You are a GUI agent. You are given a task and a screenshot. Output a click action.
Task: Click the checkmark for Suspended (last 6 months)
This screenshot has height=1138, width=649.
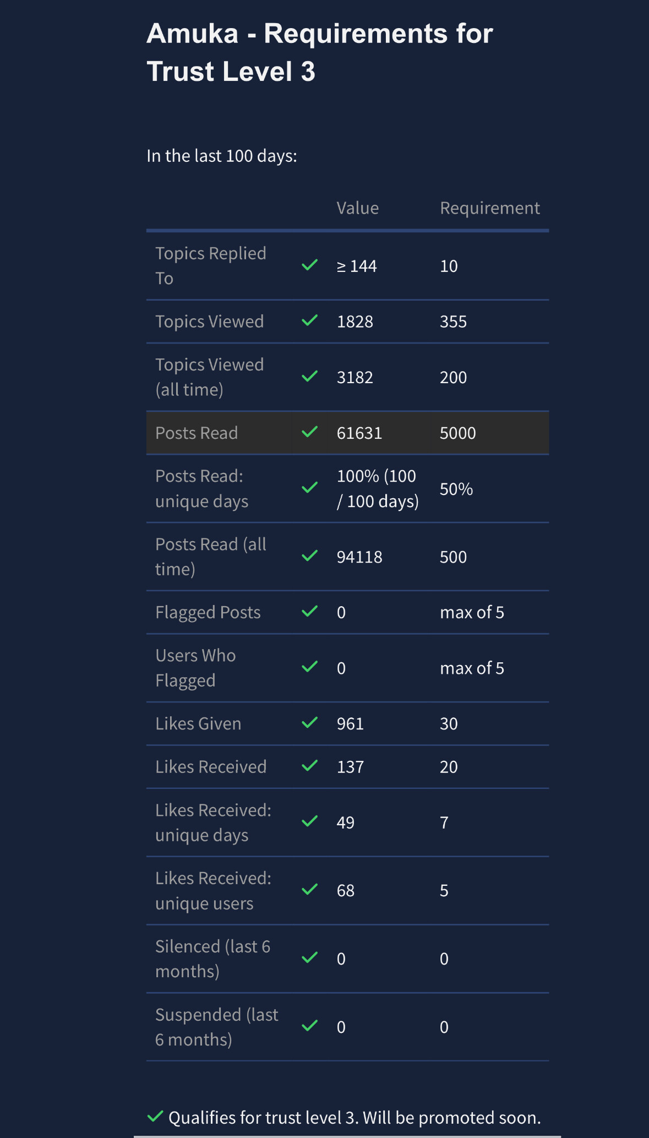coord(310,1026)
